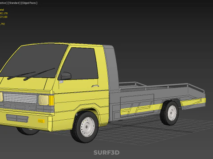Click the statistics value ending 92.170
The image size is (213, 159).
click(4, 13)
